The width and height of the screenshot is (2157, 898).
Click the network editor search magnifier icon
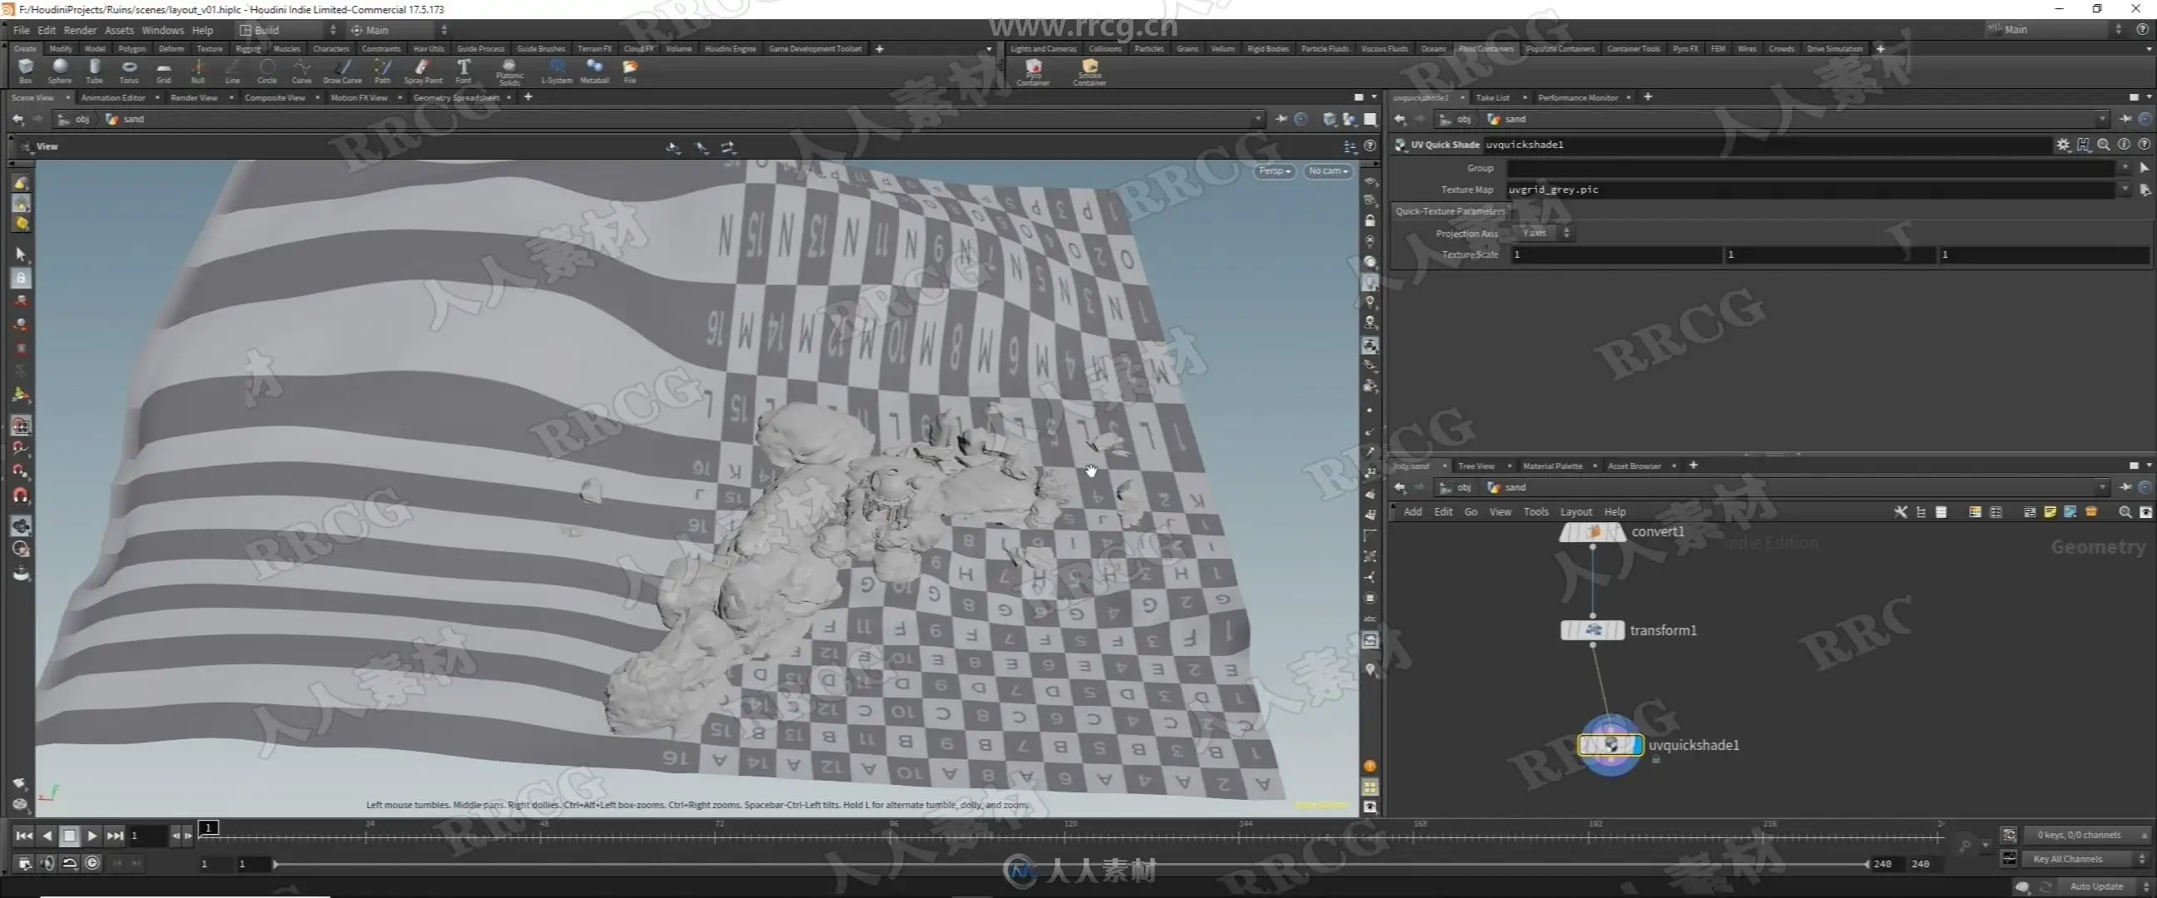click(x=2125, y=512)
